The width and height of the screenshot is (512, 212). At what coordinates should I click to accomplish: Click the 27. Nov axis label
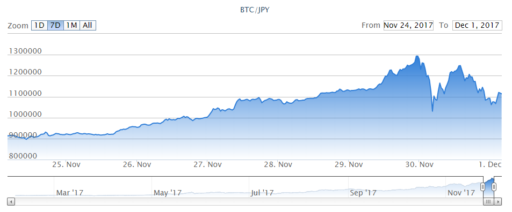208,164
